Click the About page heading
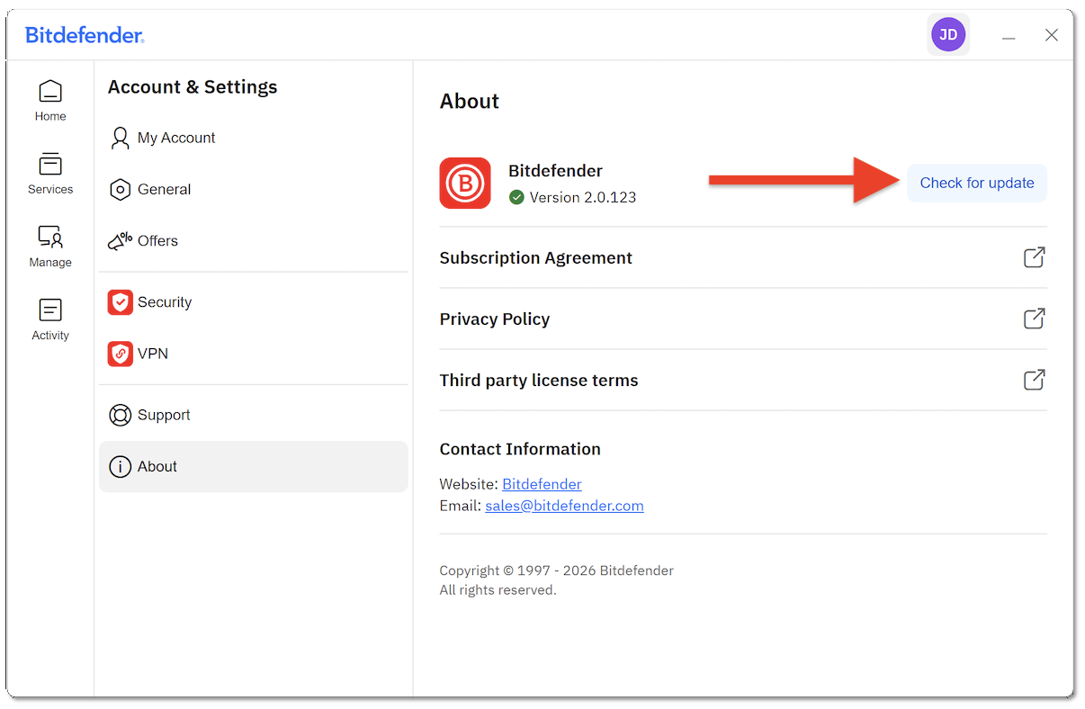The height and width of the screenshot is (709, 1085). [469, 102]
